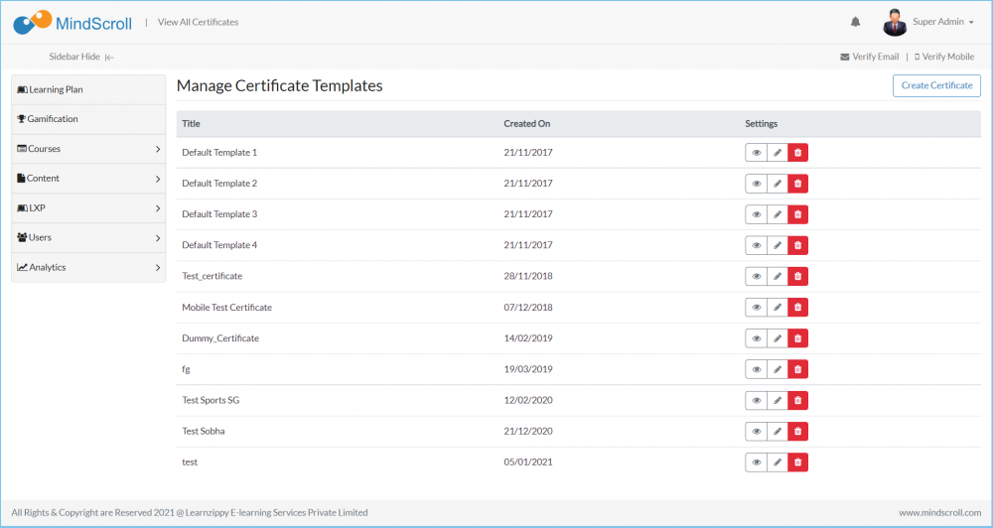Click the Title column header
The image size is (993, 528).
pyautogui.click(x=191, y=124)
